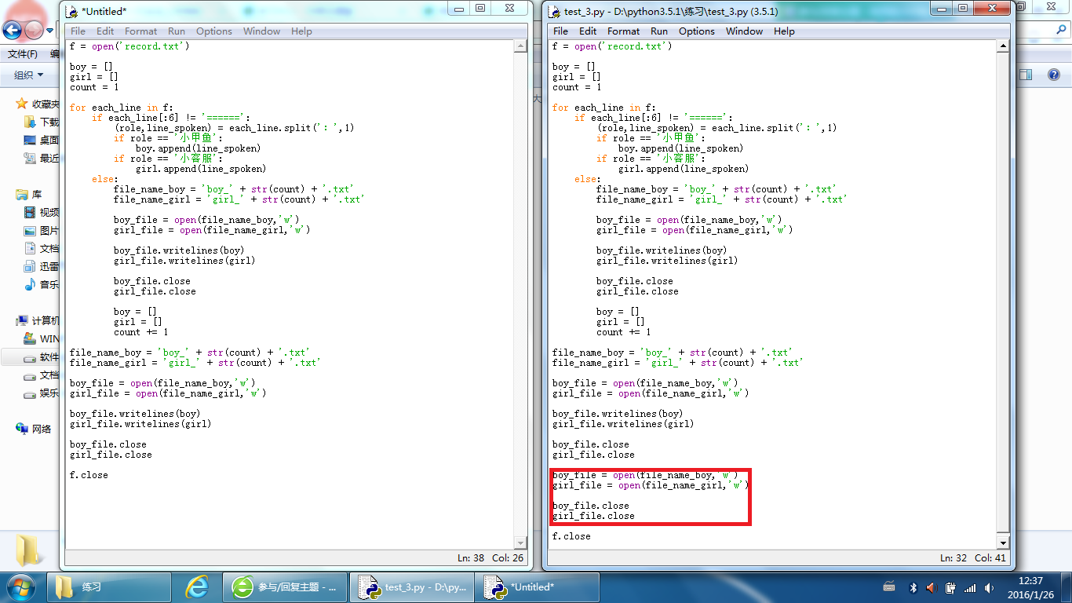The image size is (1072, 603).
Task: Open the Windows Start menu orb
Action: tap(21, 587)
